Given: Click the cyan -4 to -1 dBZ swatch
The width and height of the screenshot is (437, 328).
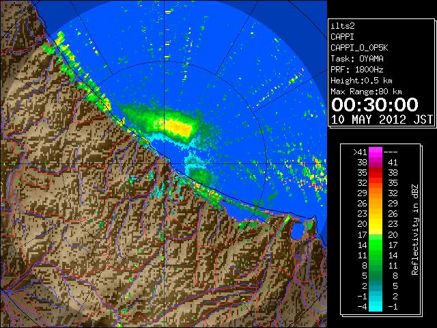Looking at the screenshot, I should 376,306.
